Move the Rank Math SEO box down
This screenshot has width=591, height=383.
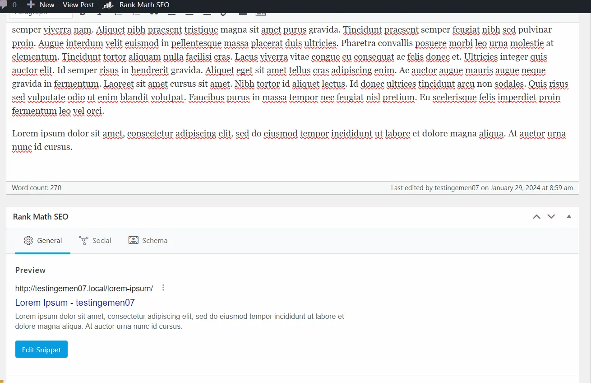551,216
